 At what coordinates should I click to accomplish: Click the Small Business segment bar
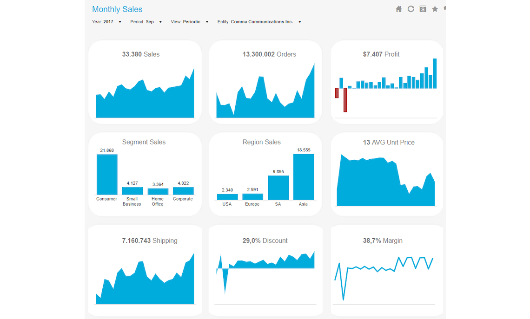tap(132, 191)
